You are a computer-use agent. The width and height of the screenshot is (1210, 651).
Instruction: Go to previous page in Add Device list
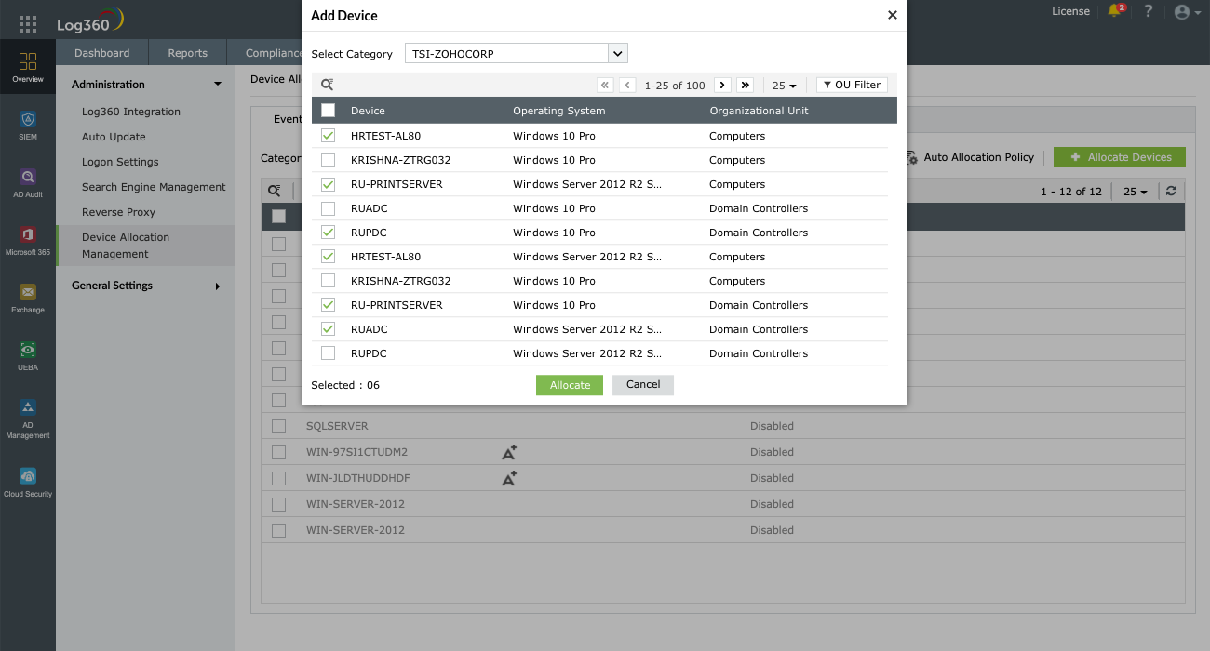click(628, 85)
